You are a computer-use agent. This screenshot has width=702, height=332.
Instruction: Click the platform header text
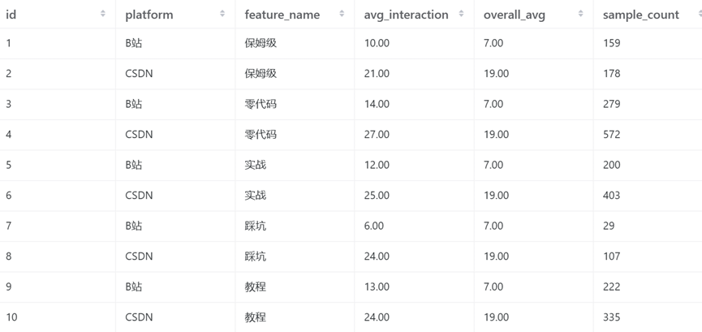pyautogui.click(x=149, y=15)
